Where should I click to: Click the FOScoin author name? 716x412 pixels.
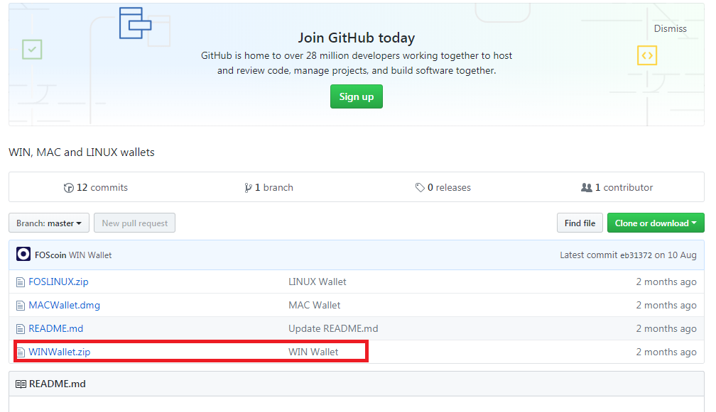coord(50,255)
